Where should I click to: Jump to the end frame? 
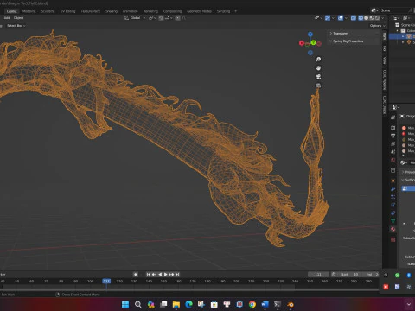tap(177, 275)
